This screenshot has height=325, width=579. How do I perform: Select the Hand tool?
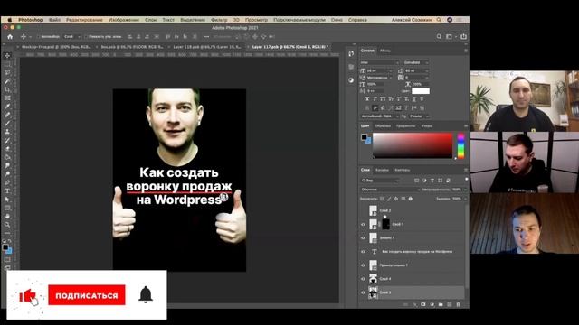click(7, 217)
